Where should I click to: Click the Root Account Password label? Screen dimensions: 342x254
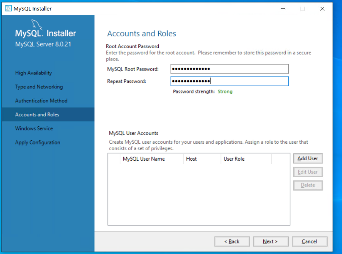tap(132, 46)
